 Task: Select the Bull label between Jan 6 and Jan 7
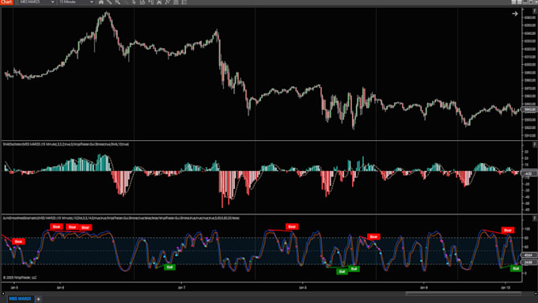pos(169,267)
